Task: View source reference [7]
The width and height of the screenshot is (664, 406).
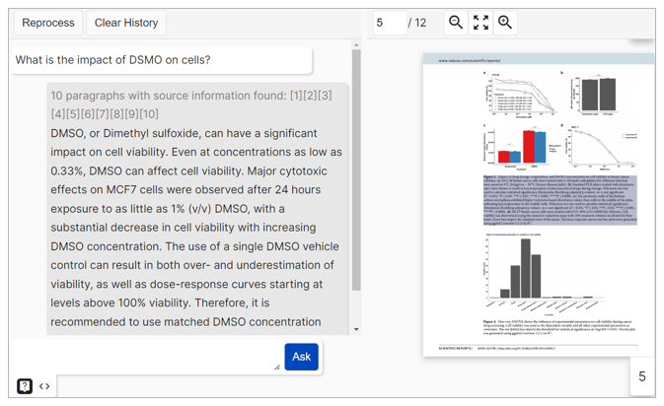Action: (100, 114)
